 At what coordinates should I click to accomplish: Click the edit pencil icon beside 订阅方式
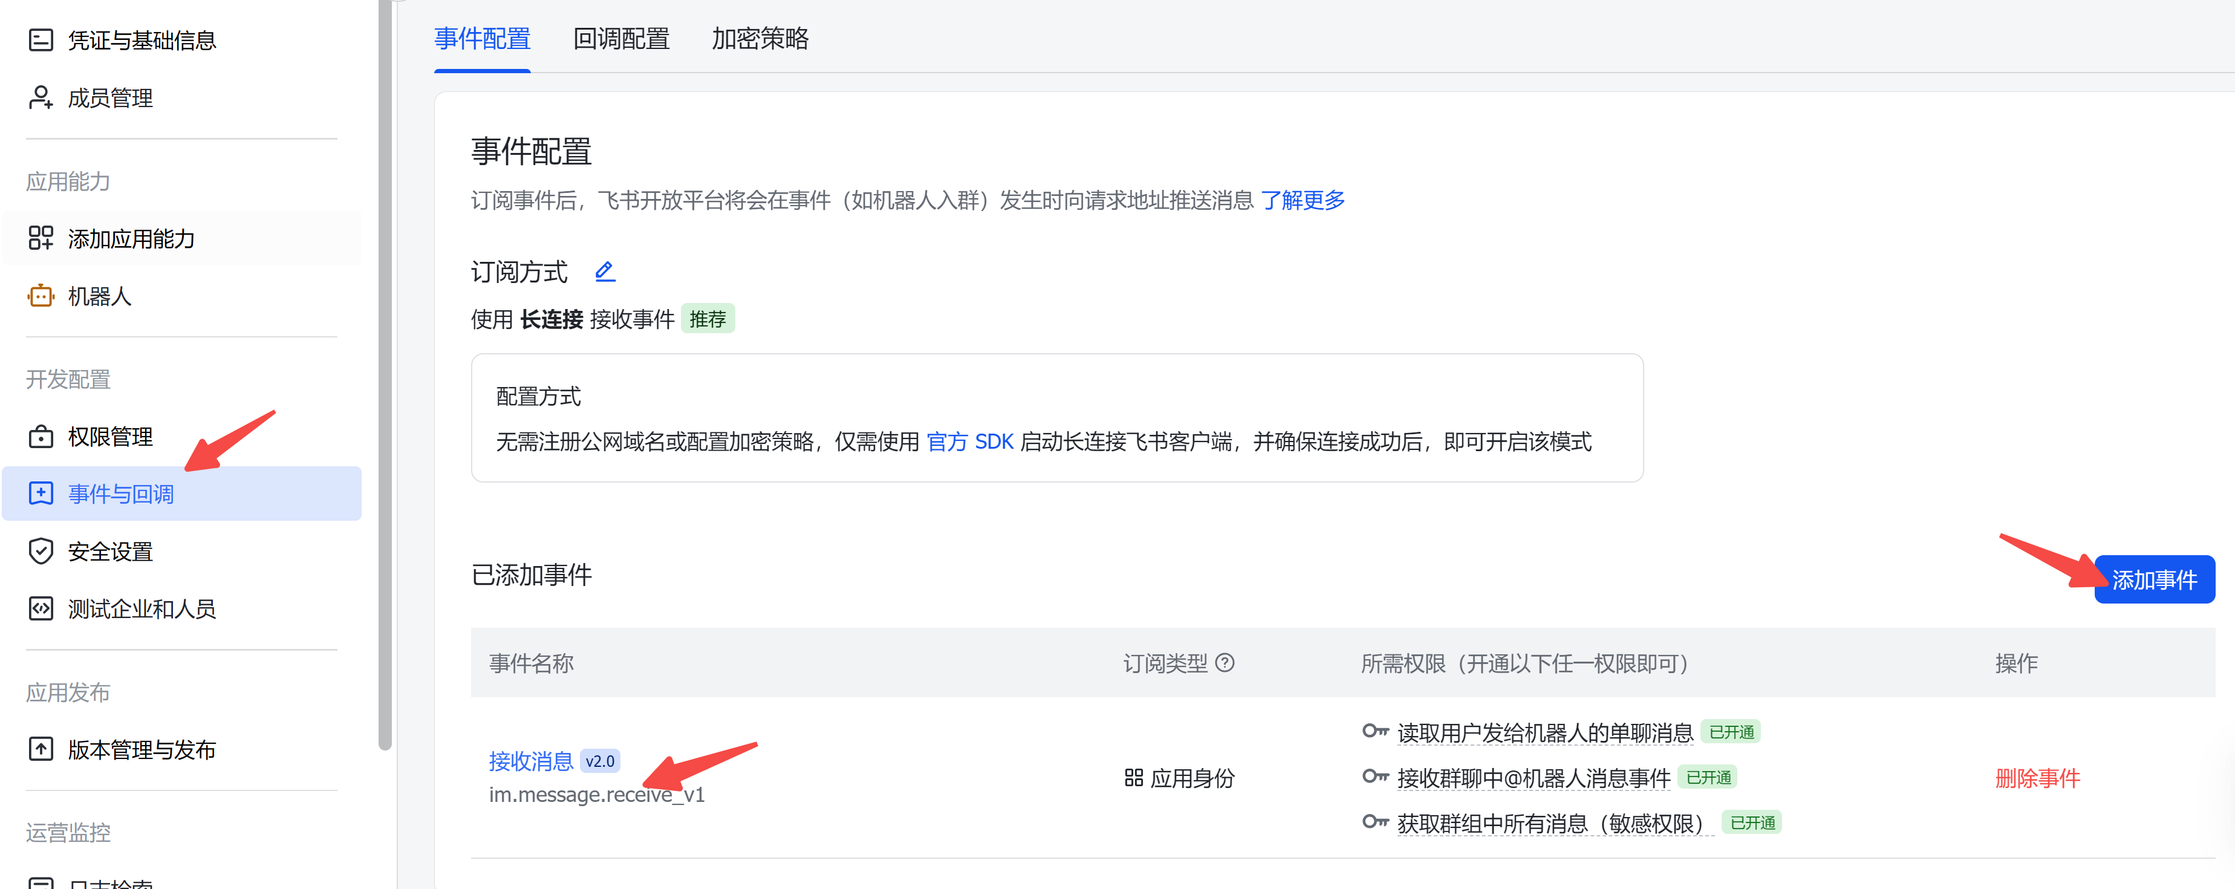point(605,272)
